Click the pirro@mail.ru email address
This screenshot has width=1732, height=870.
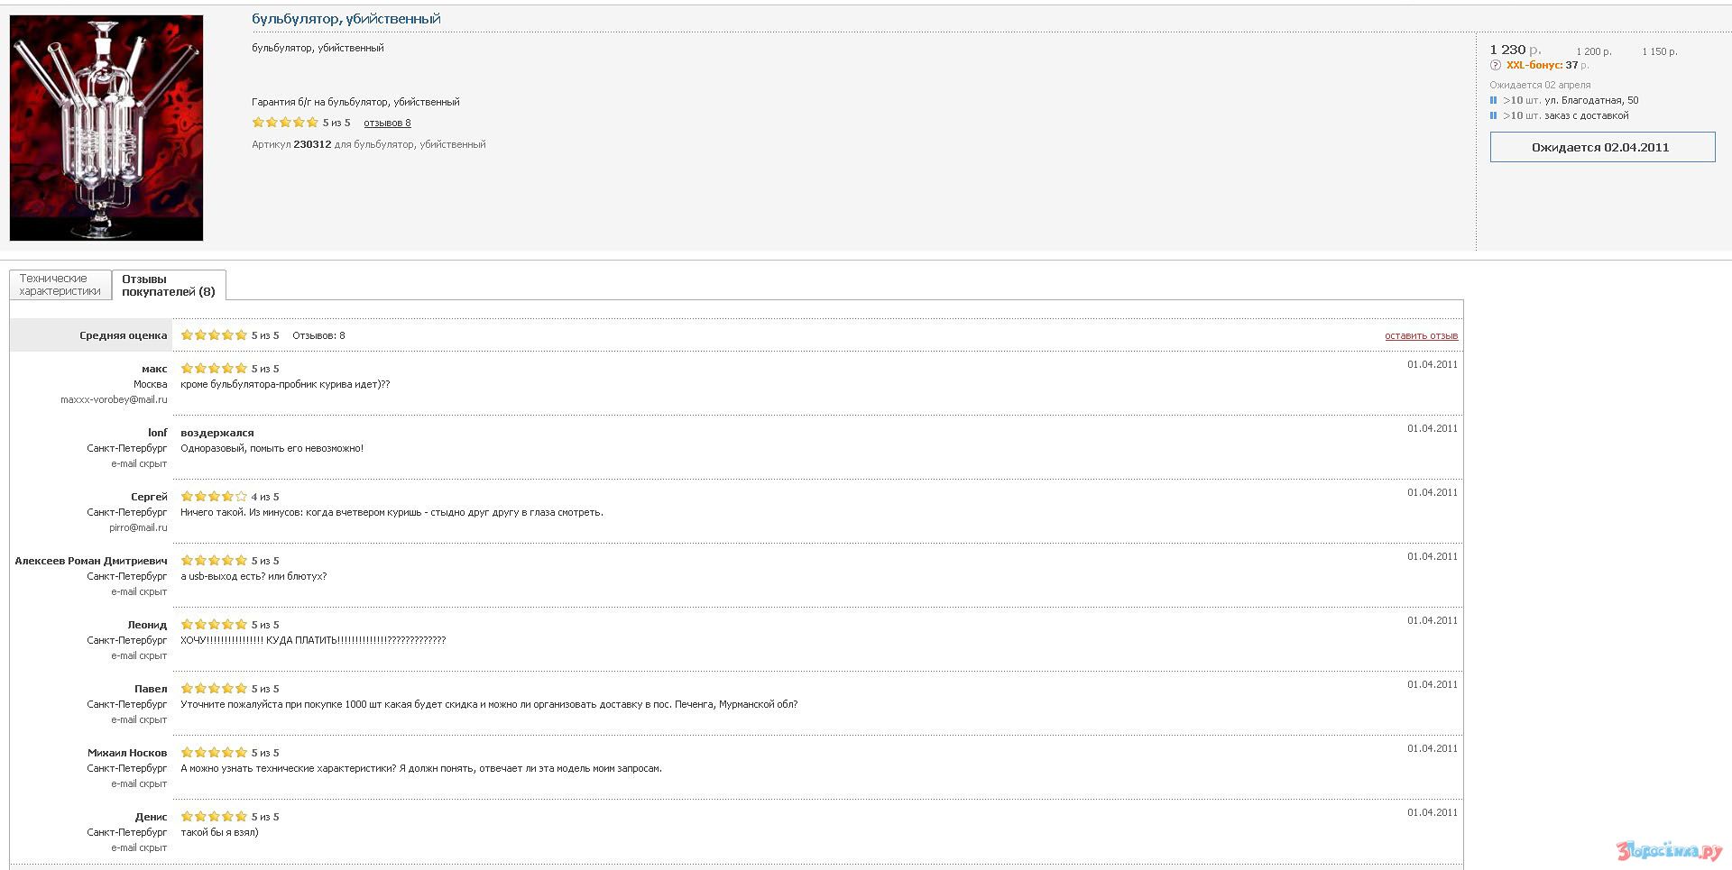(138, 527)
